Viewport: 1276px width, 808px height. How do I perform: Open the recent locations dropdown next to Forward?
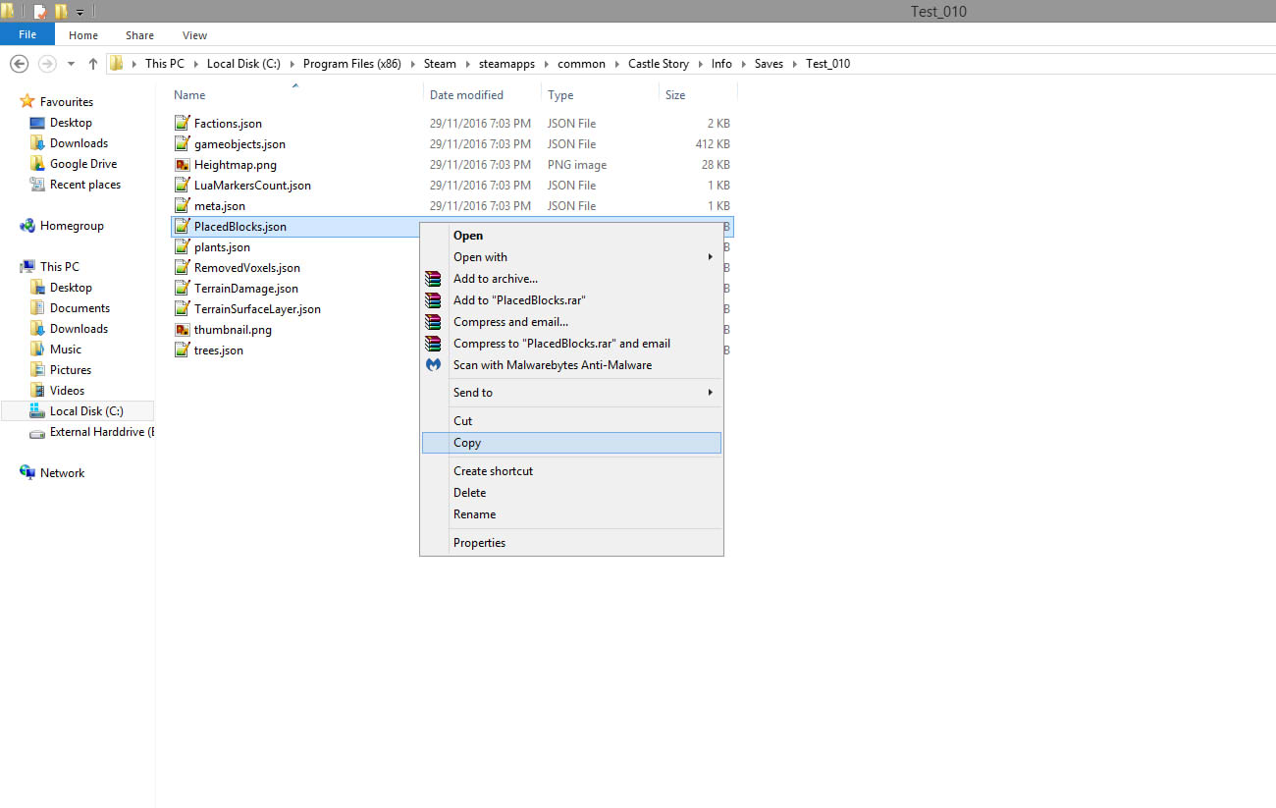(71, 64)
